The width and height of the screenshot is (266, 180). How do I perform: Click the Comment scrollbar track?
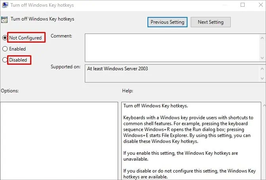[x=262, y=47]
